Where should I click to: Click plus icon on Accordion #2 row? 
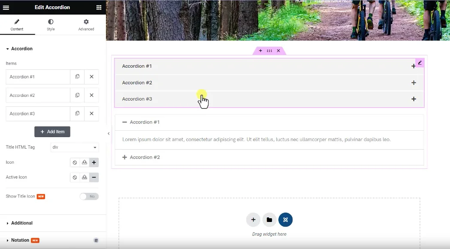[x=414, y=83]
